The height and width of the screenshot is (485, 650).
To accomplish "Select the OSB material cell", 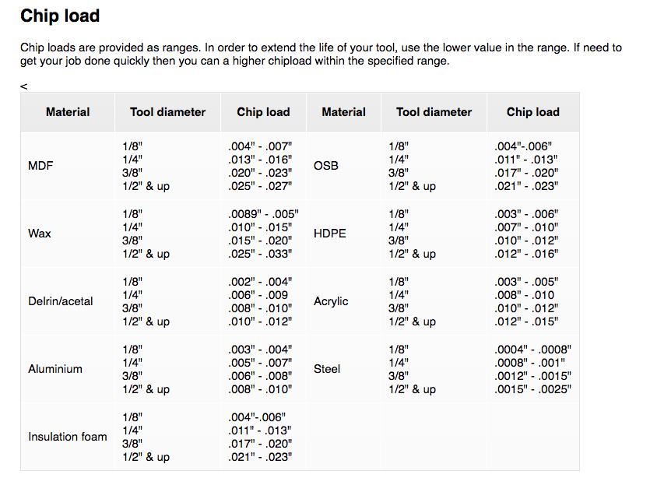I will pyautogui.click(x=325, y=166).
